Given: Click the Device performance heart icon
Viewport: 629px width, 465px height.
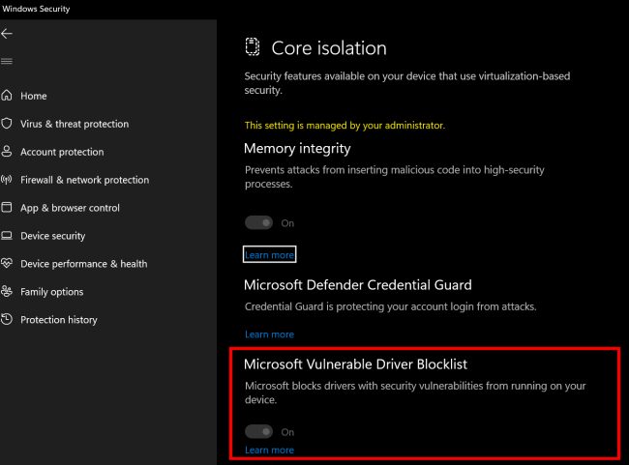Looking at the screenshot, I should click(x=7, y=263).
